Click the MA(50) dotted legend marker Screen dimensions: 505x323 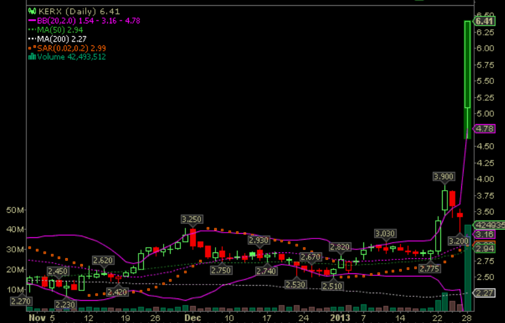pyautogui.click(x=31, y=29)
